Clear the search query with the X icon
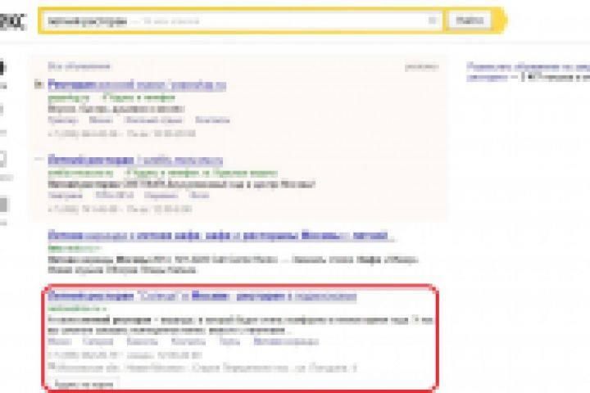590x393 pixels. [x=433, y=20]
